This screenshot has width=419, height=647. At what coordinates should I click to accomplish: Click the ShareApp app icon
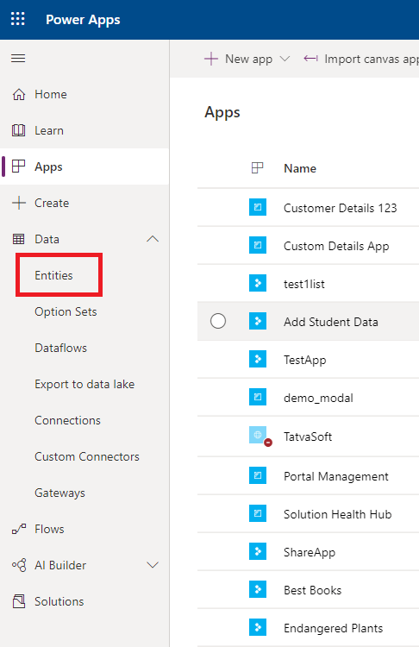point(258,551)
